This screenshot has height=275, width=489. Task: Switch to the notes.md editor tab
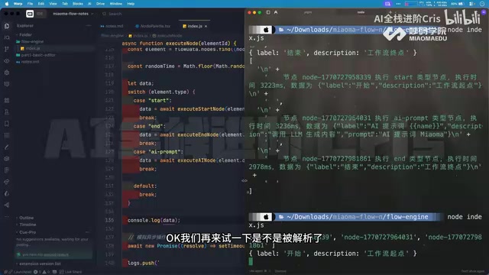tap(112, 26)
